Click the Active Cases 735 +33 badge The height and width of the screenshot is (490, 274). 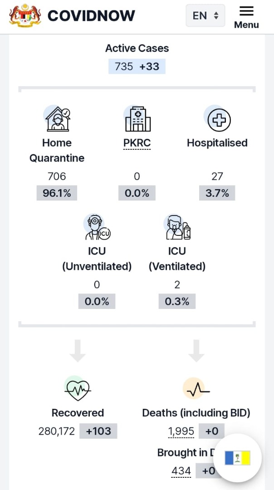[x=137, y=67]
